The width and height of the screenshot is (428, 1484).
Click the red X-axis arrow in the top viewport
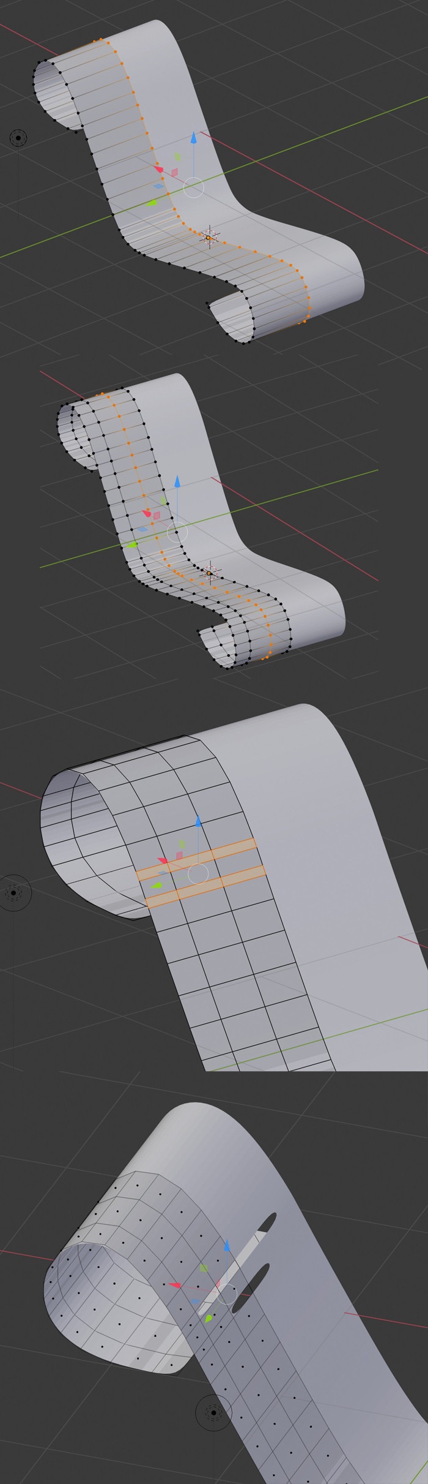tap(158, 169)
